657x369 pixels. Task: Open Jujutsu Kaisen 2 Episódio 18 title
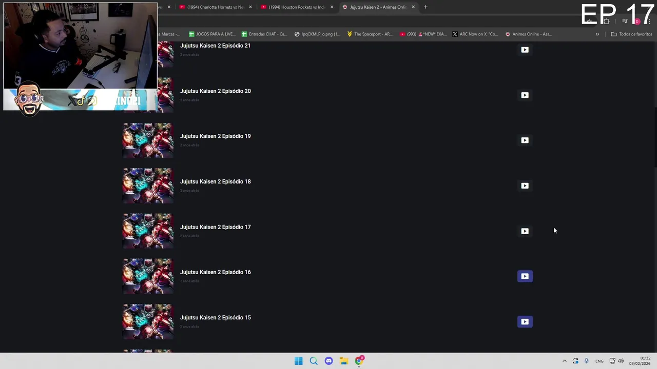tap(215, 181)
